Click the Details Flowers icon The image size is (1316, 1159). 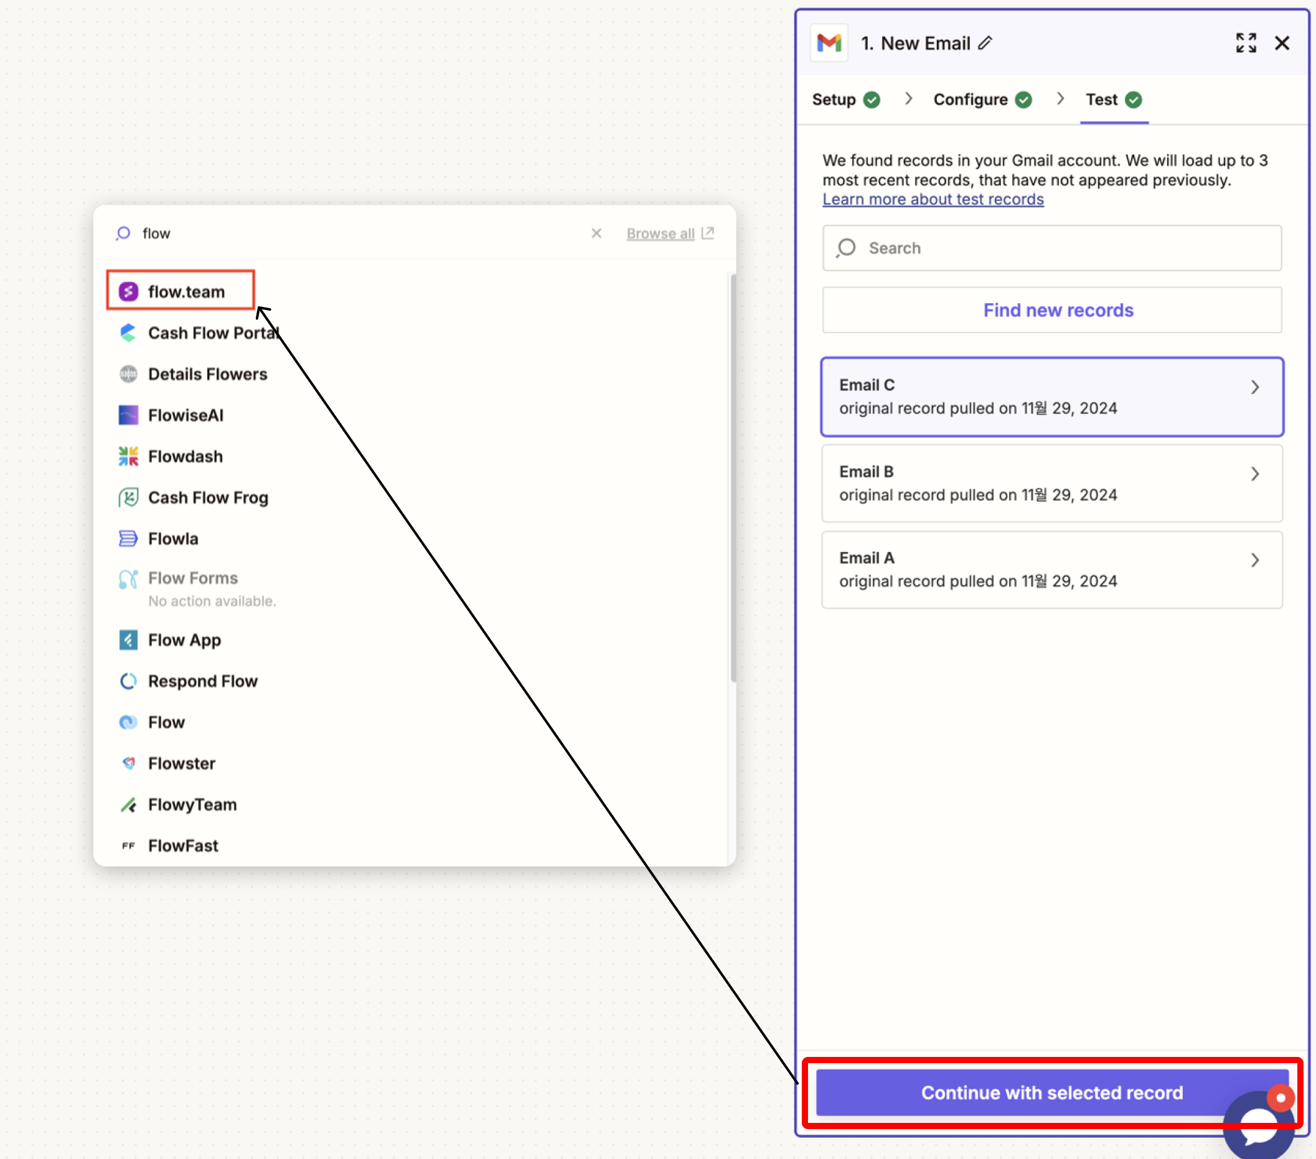pos(128,374)
